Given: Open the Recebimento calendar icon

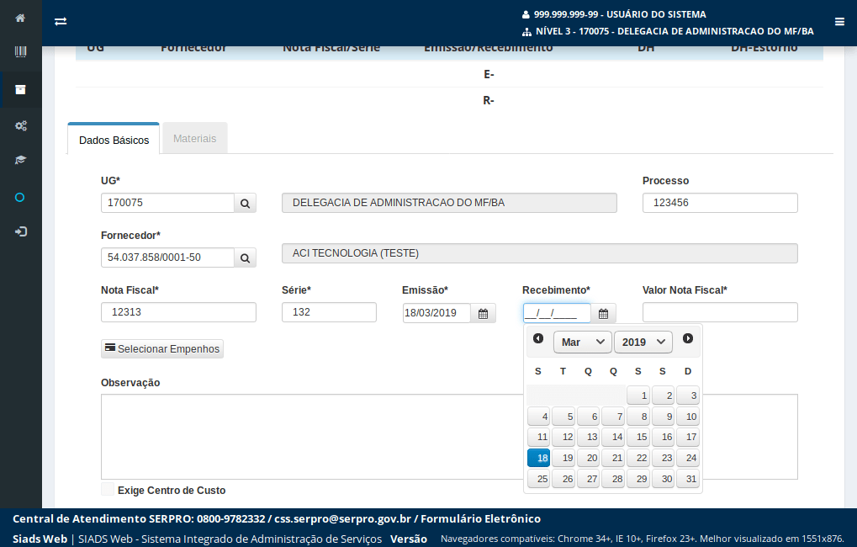Looking at the screenshot, I should (x=603, y=313).
